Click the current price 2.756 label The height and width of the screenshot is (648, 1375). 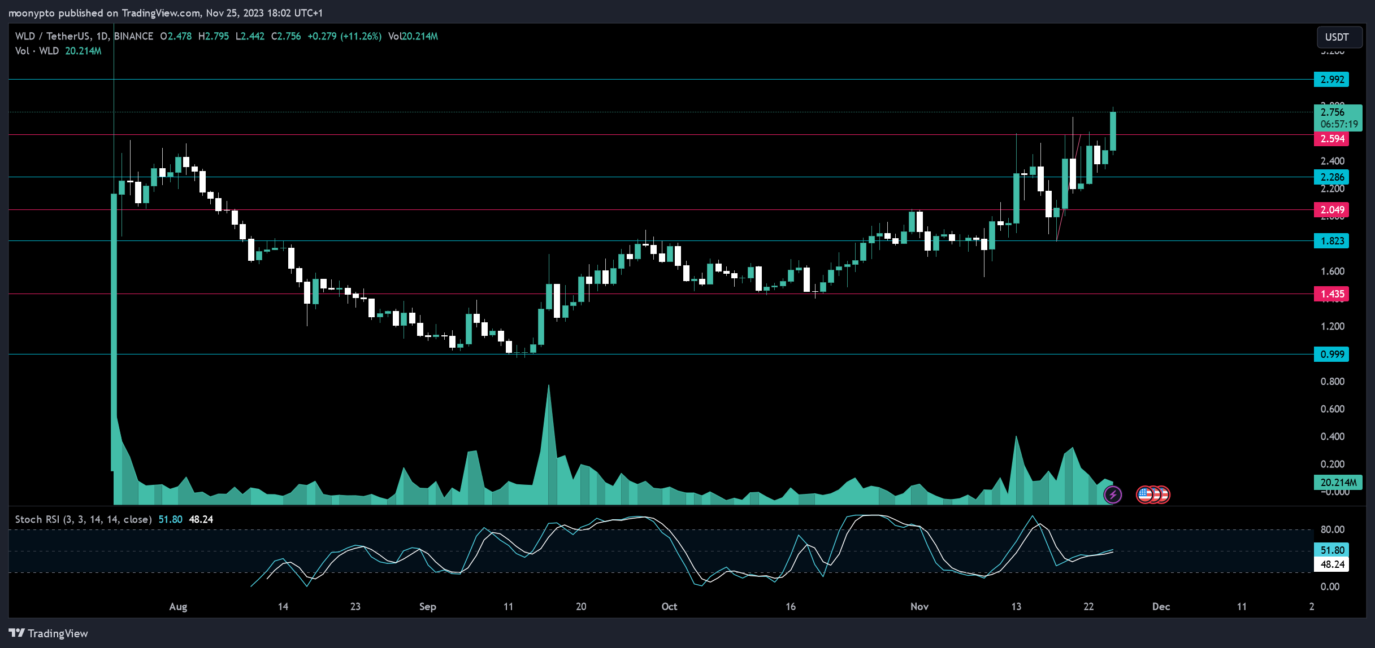1338,117
